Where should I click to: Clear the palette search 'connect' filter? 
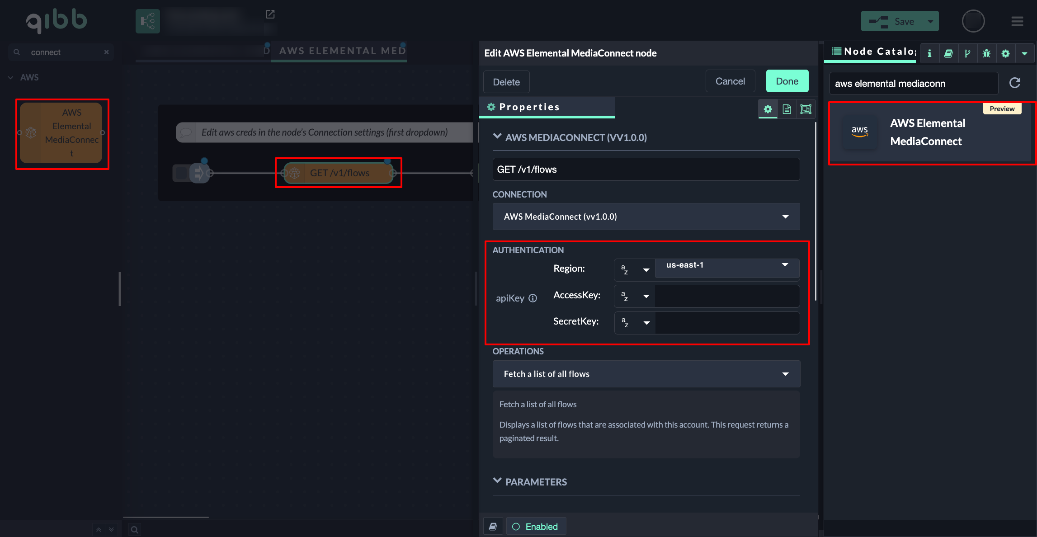pyautogui.click(x=106, y=52)
